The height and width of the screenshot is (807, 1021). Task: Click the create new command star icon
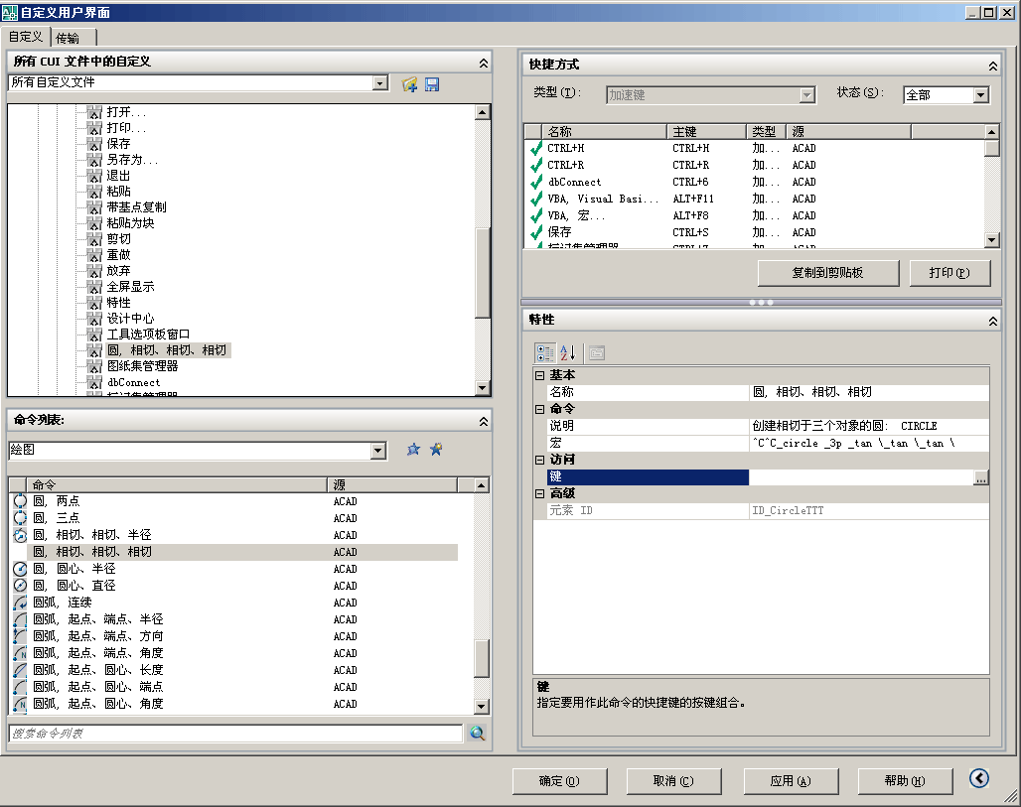tap(436, 450)
